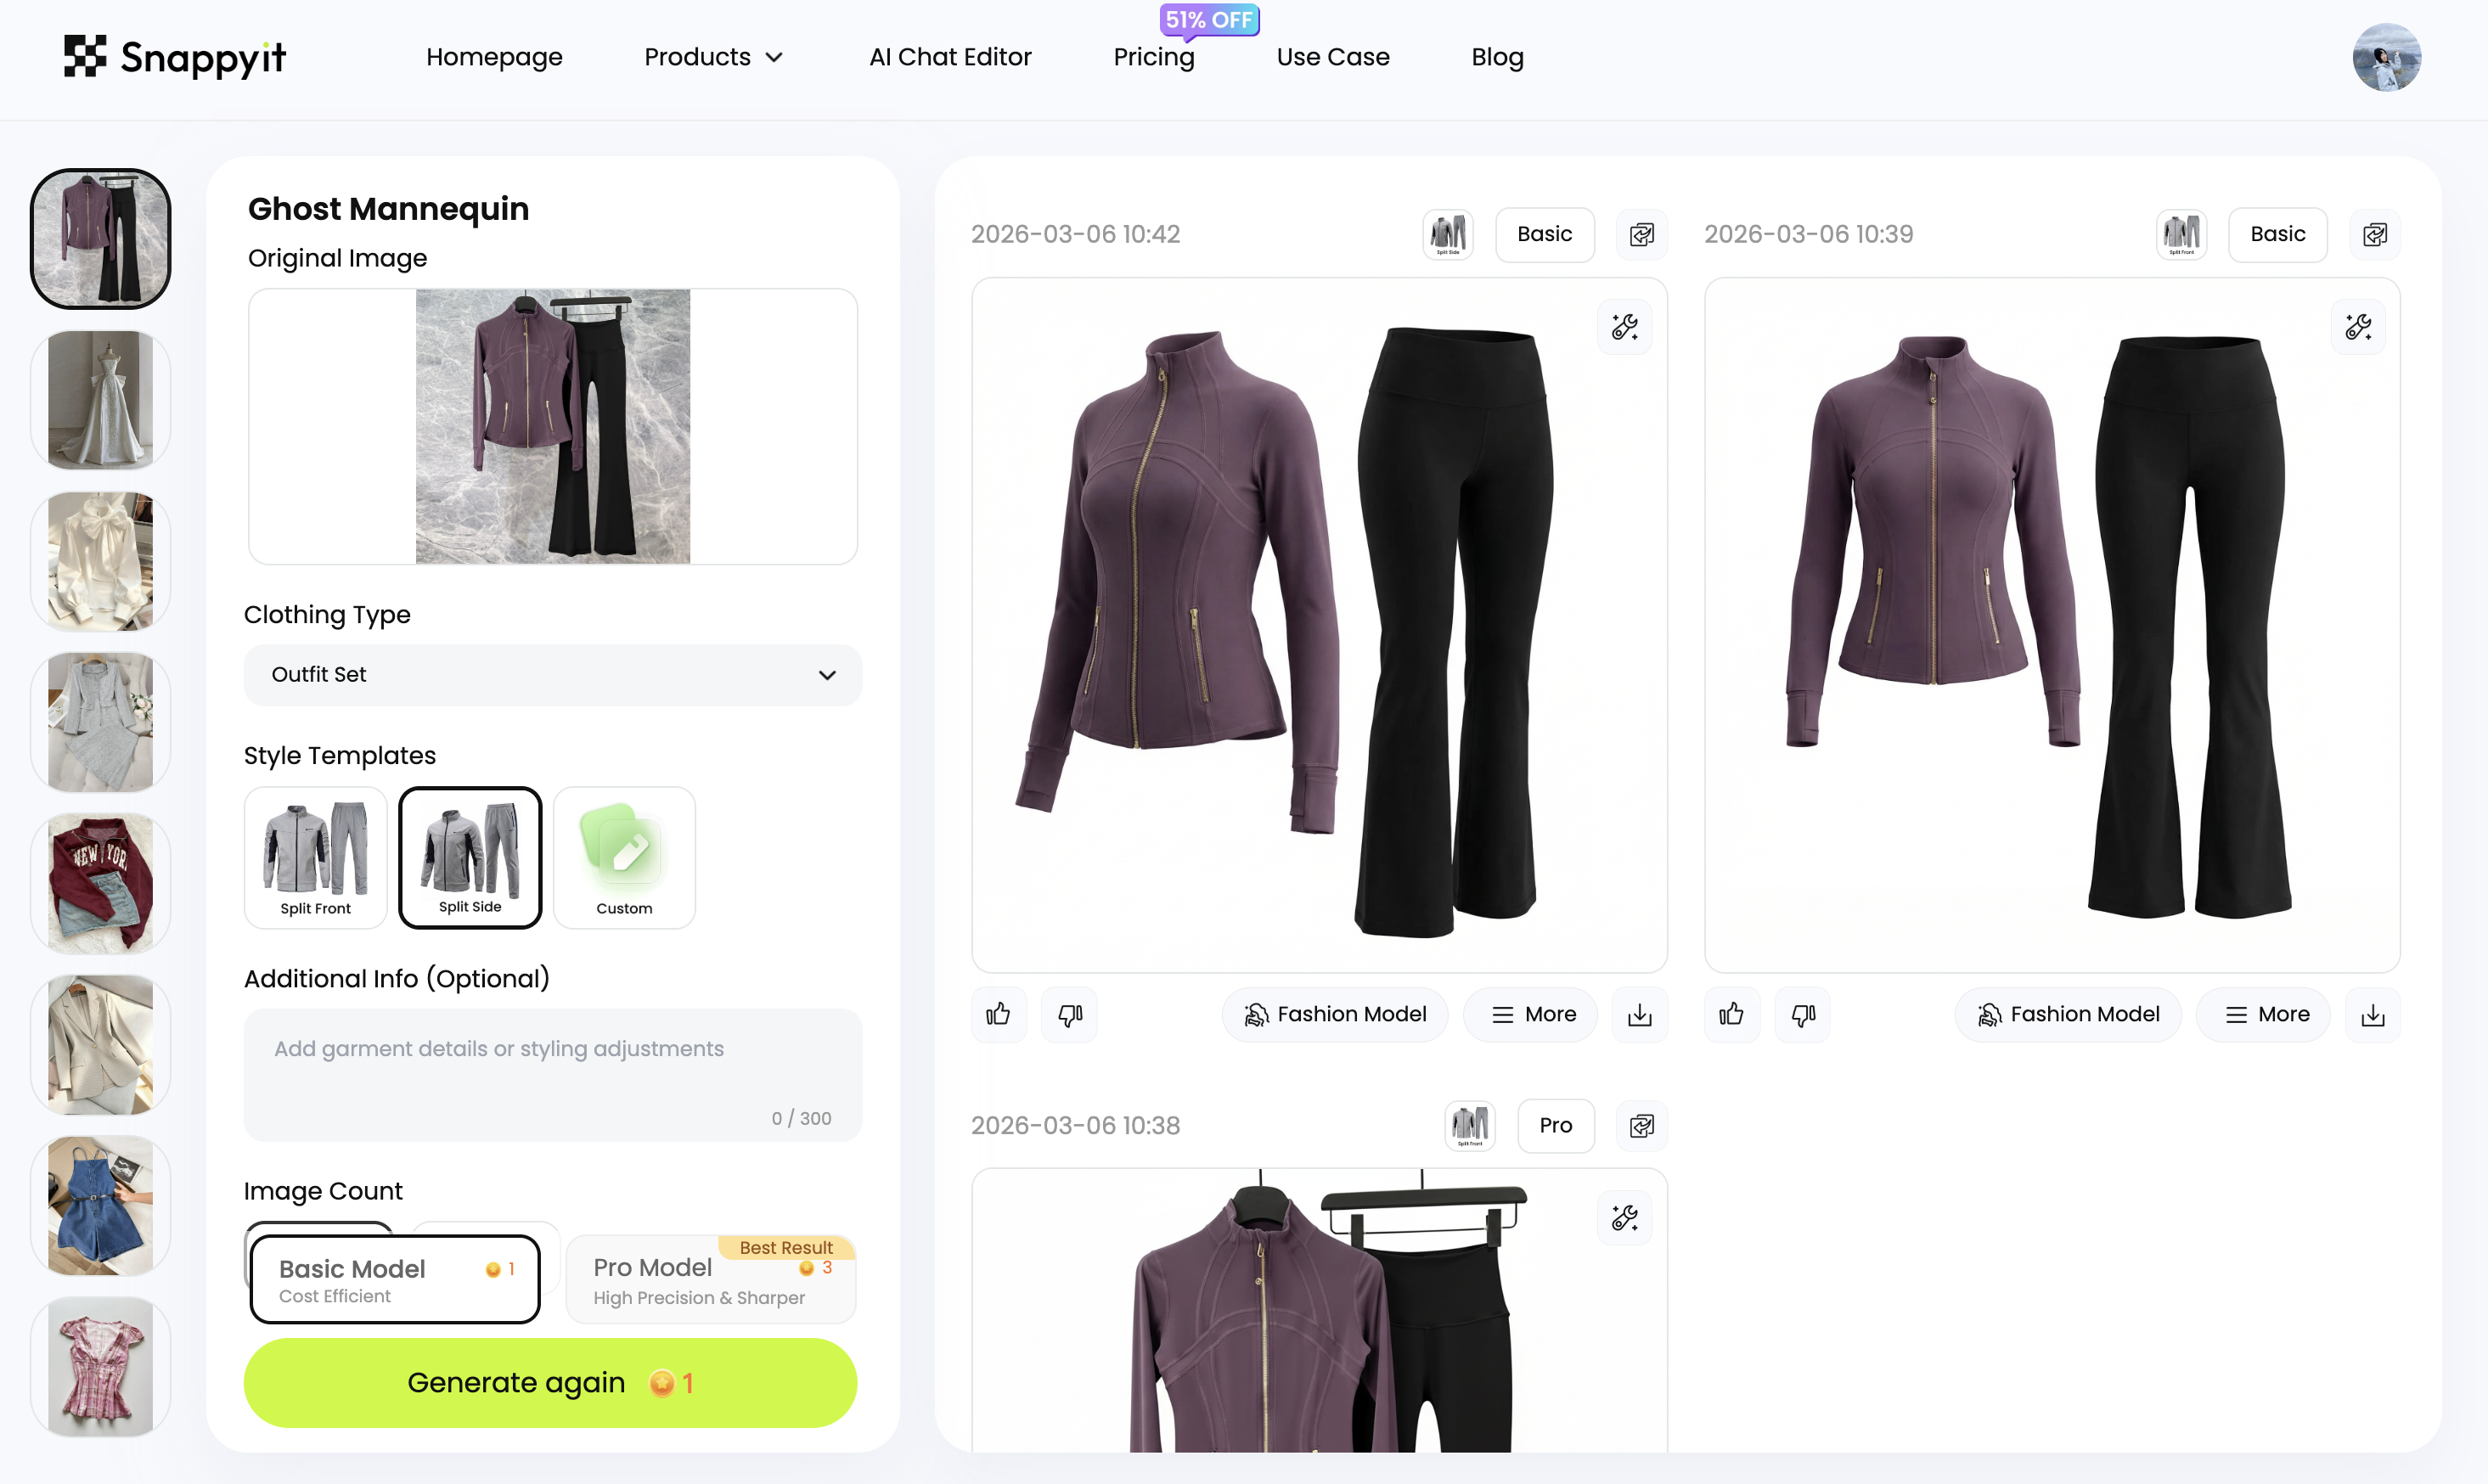This screenshot has width=2488, height=1484.
Task: Click magic edit icon on 10:42 result image
Action: (x=1624, y=327)
